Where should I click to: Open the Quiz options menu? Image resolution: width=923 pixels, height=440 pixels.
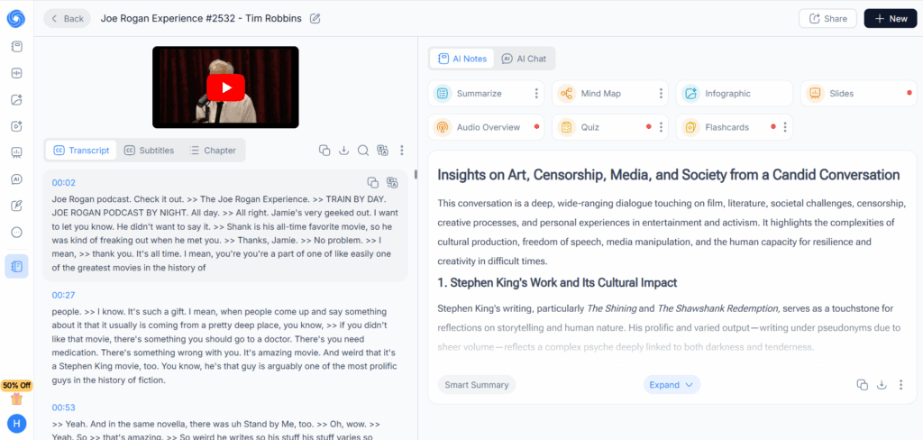click(x=661, y=126)
